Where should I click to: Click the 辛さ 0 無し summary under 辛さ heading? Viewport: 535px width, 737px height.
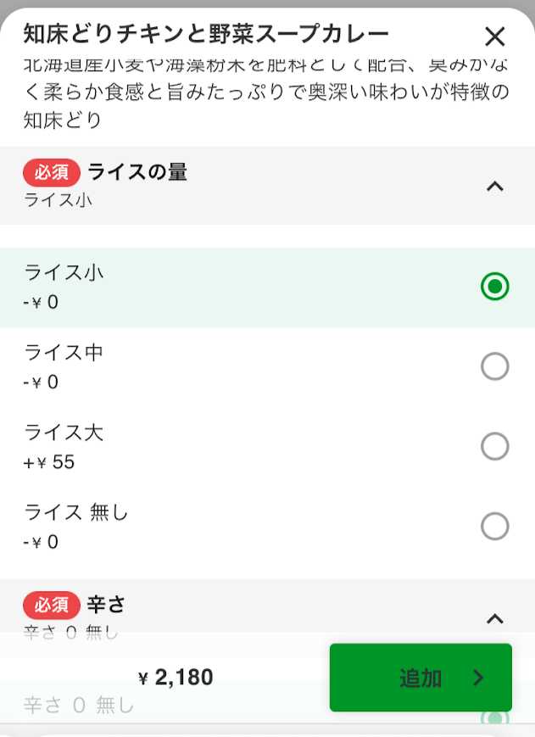(x=71, y=633)
